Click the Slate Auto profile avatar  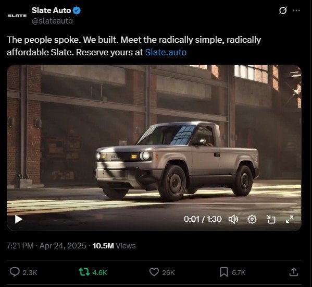point(17,16)
